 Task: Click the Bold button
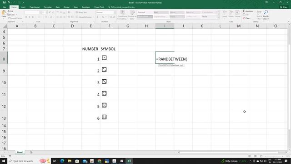26,17
